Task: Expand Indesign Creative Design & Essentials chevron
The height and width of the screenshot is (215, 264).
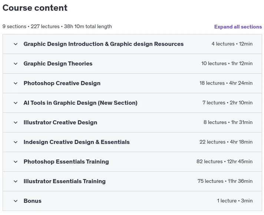Action: pyautogui.click(x=16, y=142)
